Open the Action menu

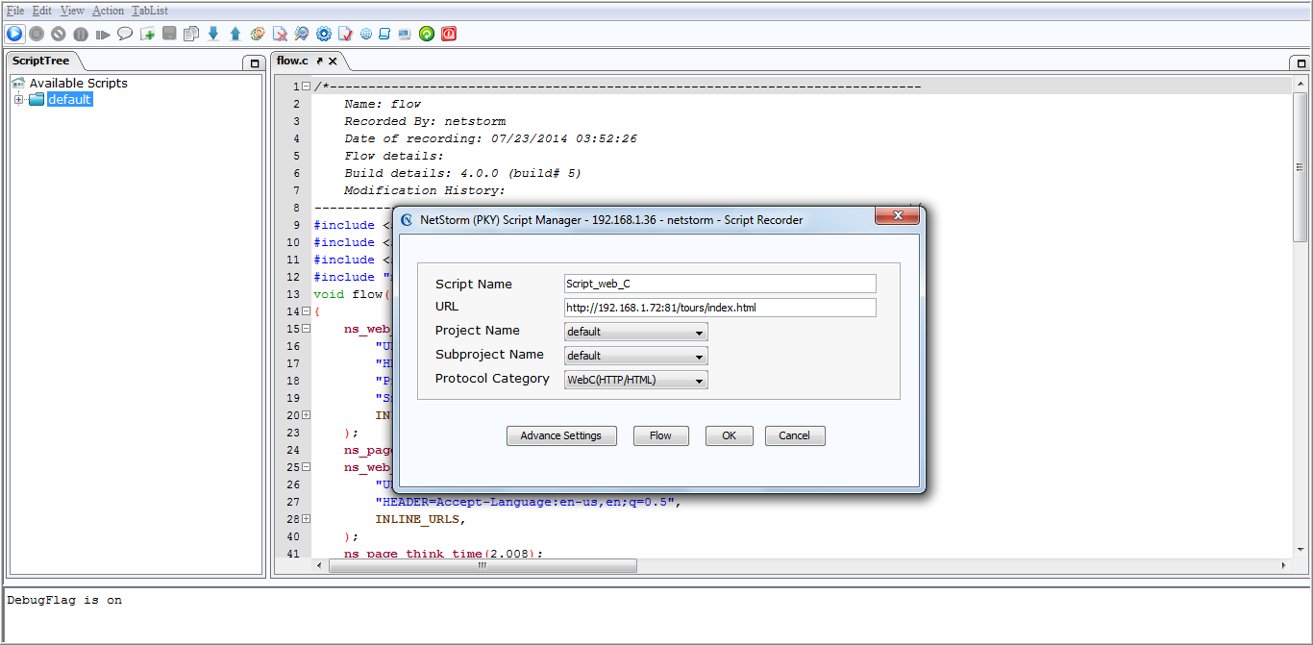pos(109,11)
